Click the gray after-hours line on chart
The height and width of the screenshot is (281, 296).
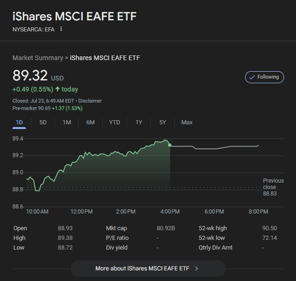(214, 147)
